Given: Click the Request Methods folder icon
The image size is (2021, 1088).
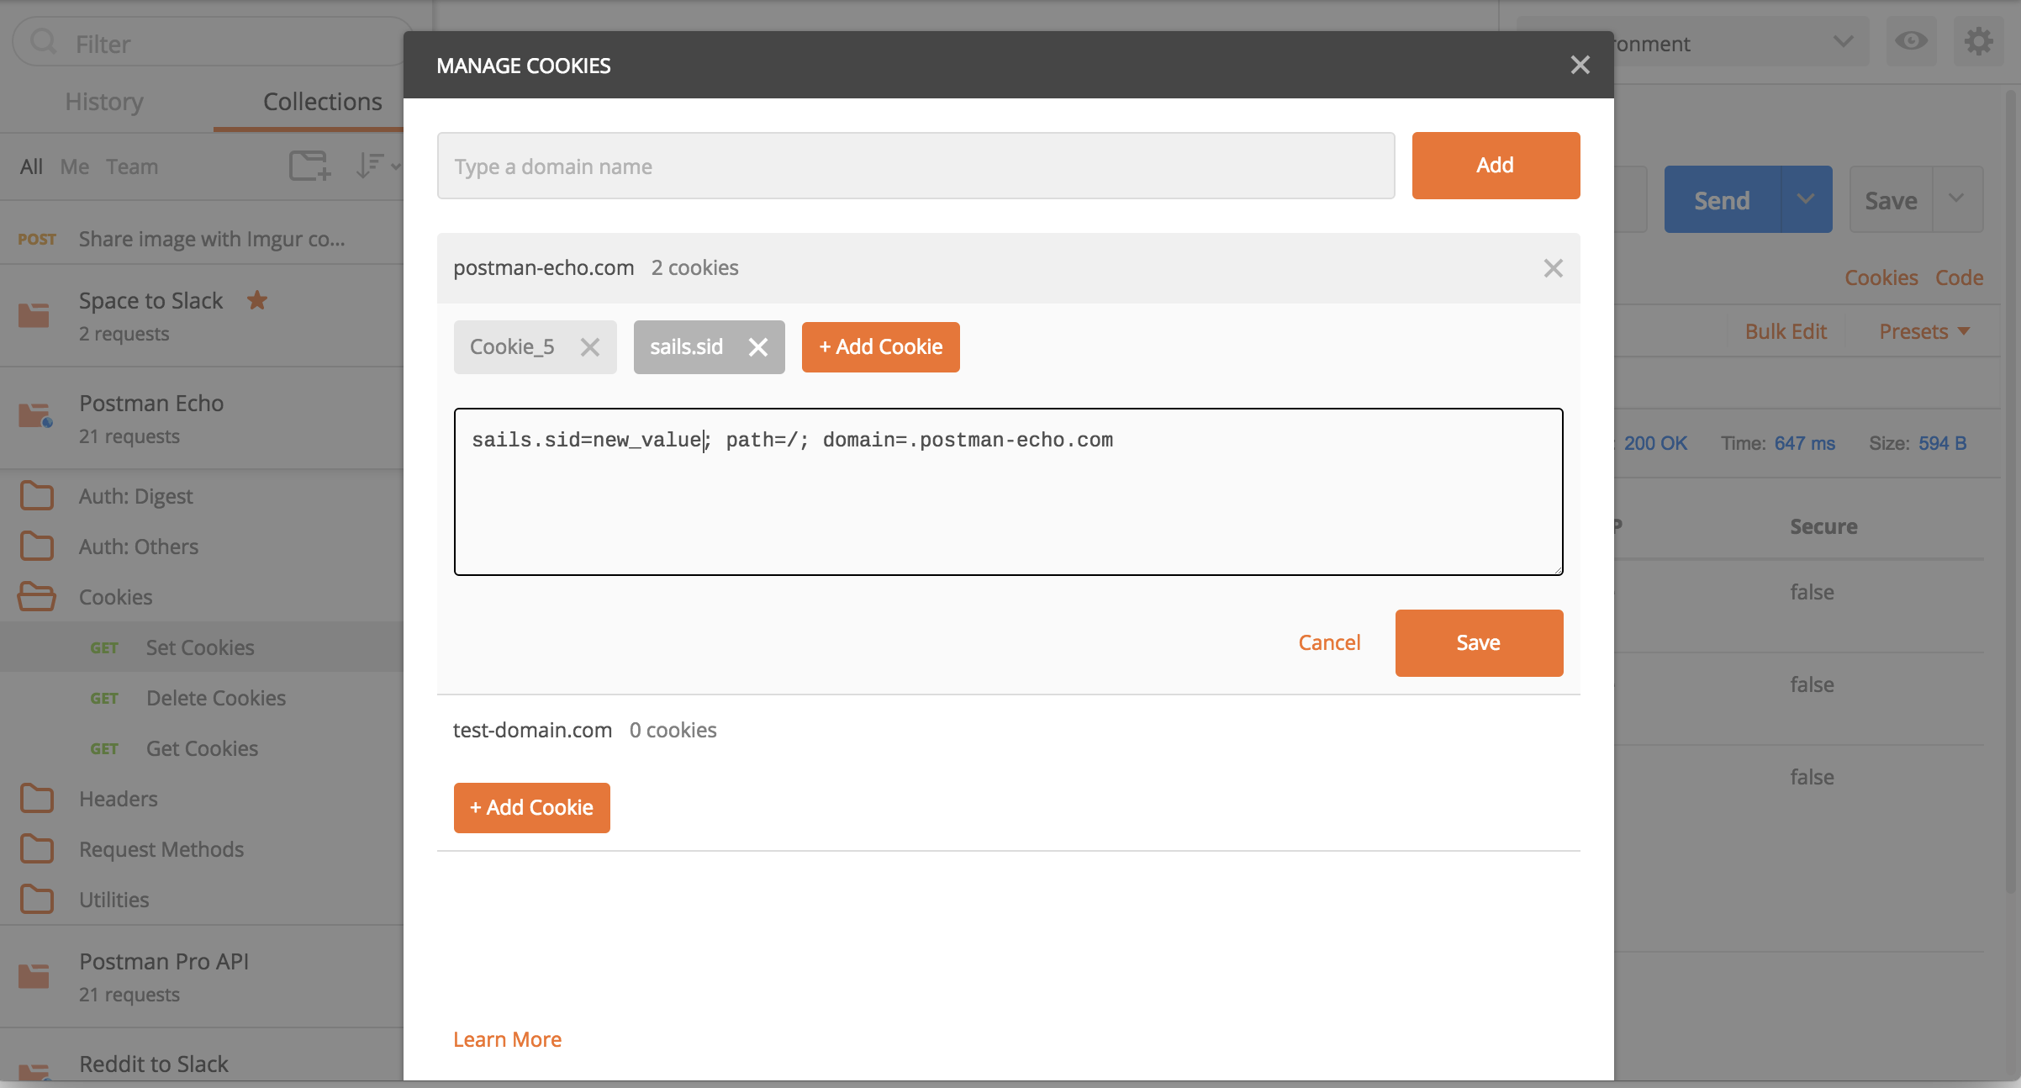Looking at the screenshot, I should 36,848.
